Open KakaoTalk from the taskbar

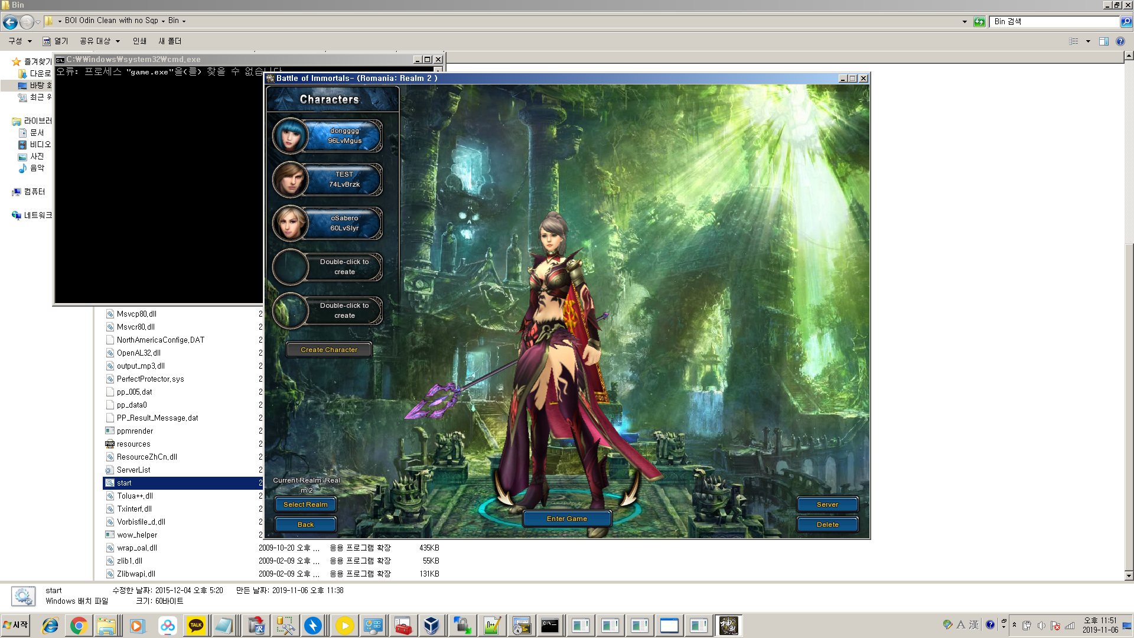click(x=196, y=626)
